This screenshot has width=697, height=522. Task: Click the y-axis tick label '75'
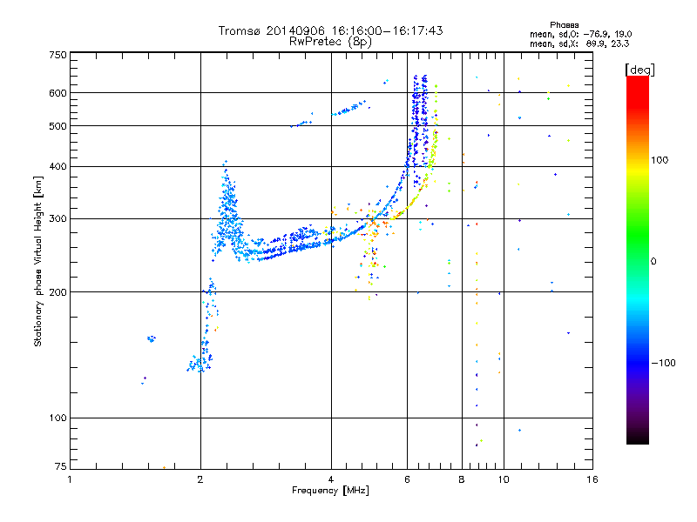click(61, 466)
